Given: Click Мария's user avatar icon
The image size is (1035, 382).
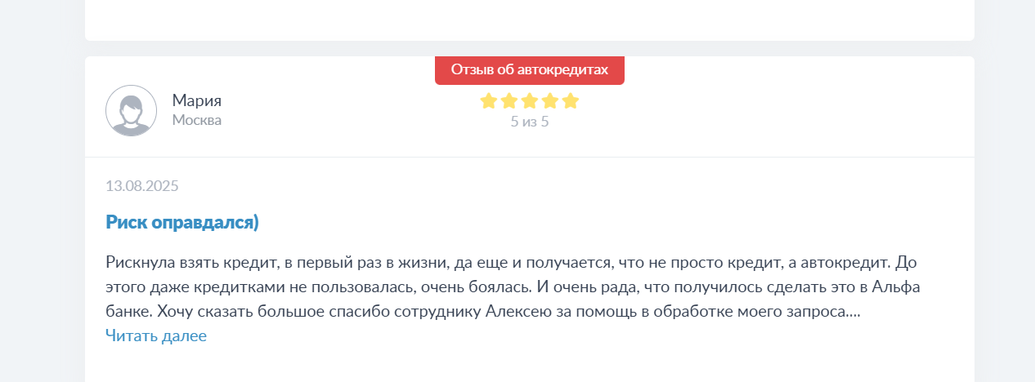Looking at the screenshot, I should (131, 110).
